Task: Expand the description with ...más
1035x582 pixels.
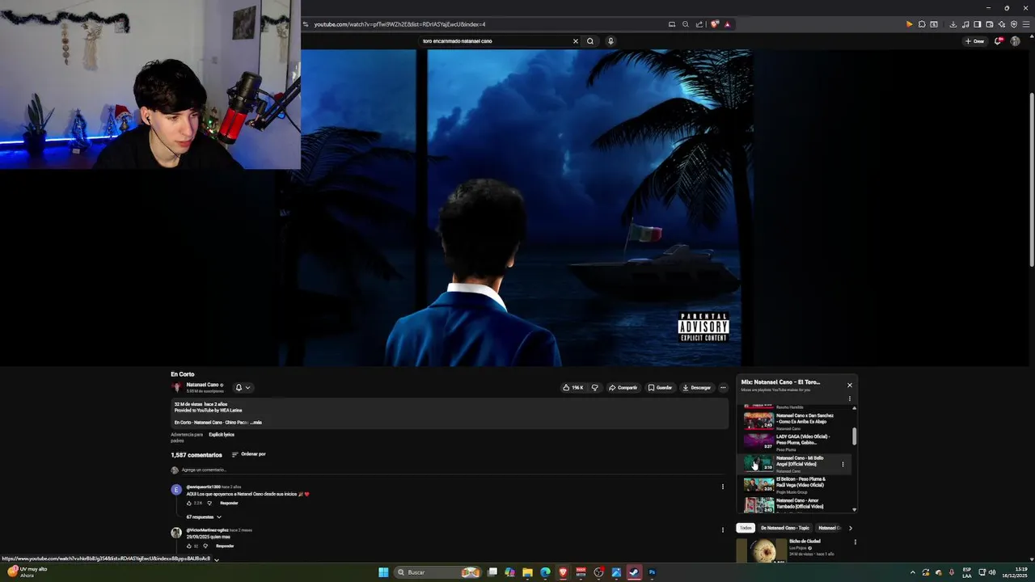Action: [x=256, y=422]
